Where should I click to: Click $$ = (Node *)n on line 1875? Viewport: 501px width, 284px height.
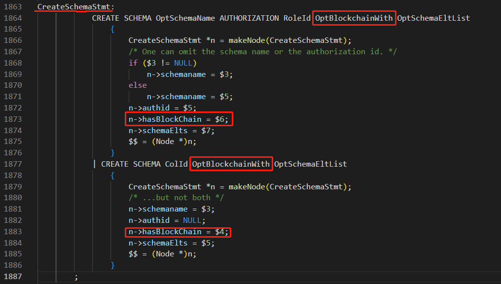coord(162,142)
